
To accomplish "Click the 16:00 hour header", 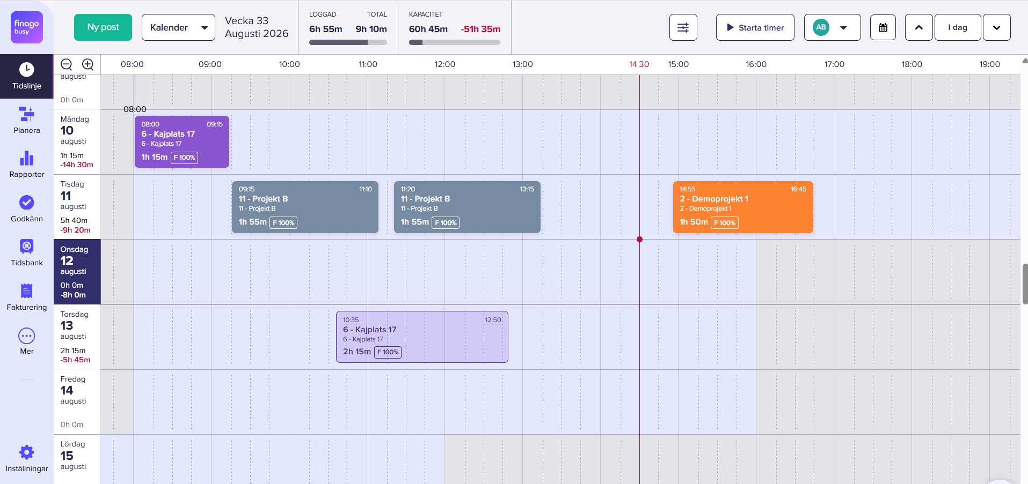I will point(756,64).
